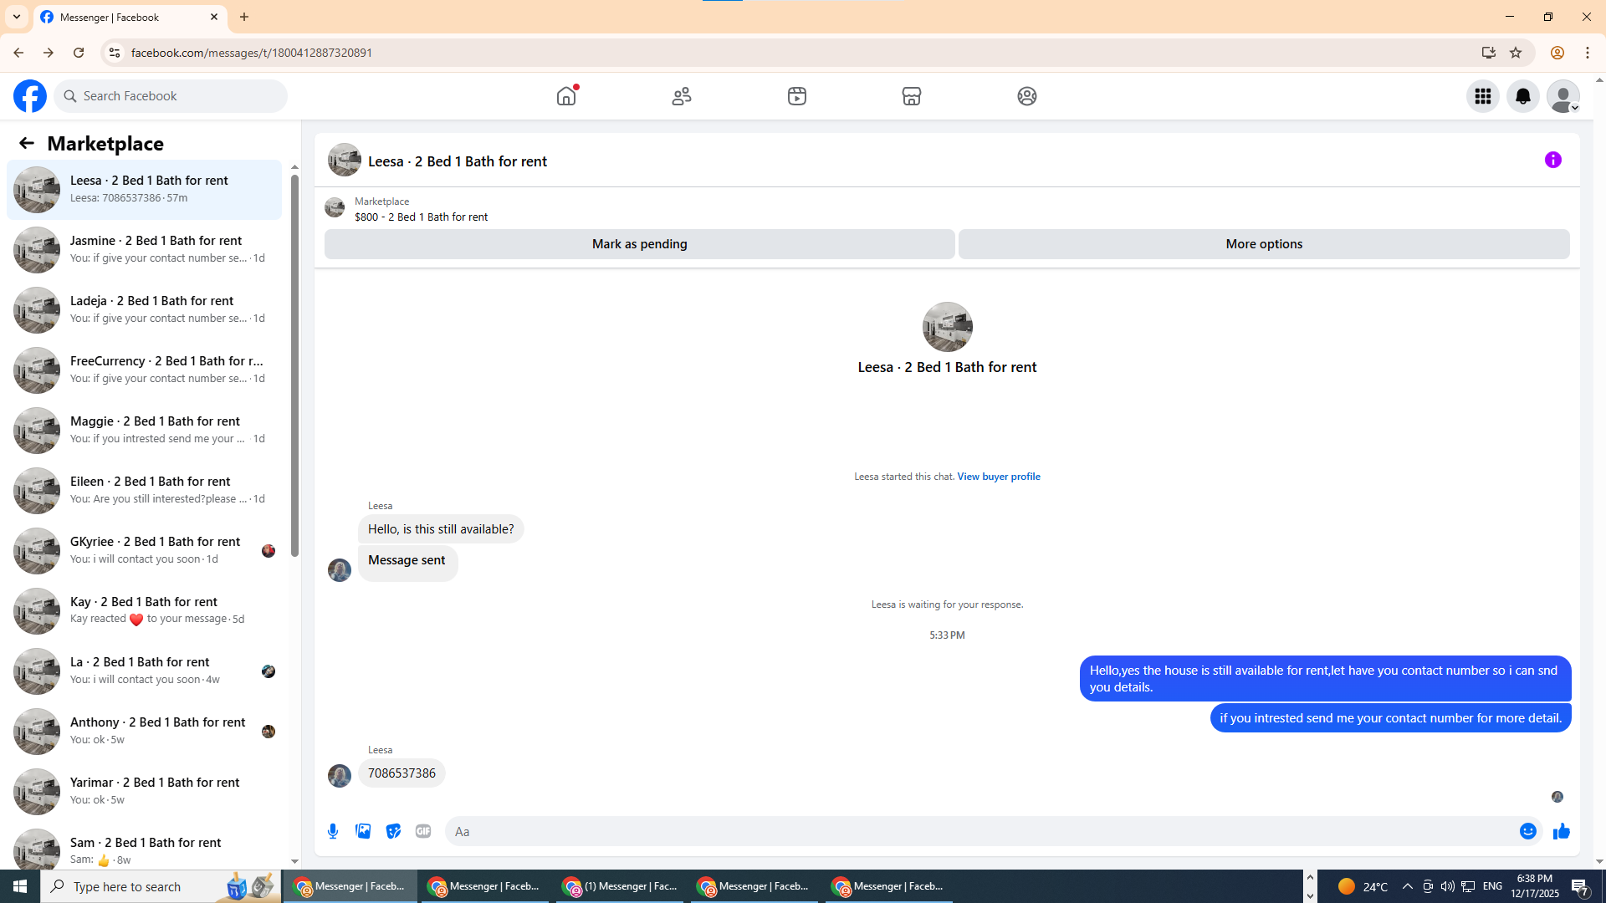Open the account profile dropdown
Image resolution: width=1606 pixels, height=903 pixels.
click(x=1563, y=96)
